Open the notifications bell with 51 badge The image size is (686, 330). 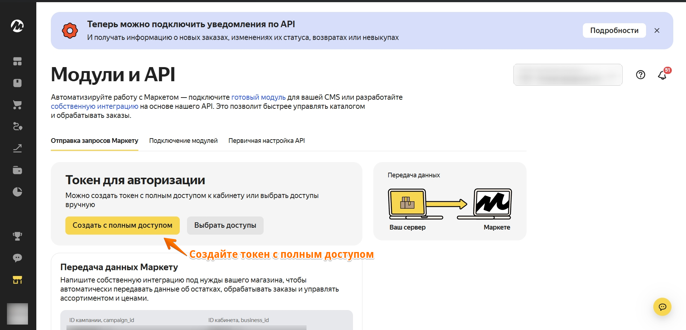click(x=662, y=75)
